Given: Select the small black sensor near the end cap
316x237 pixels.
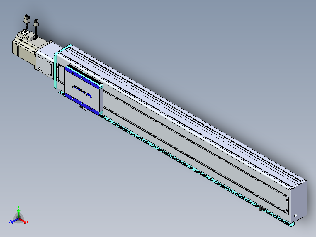Looking at the screenshot, I should coord(261,209).
